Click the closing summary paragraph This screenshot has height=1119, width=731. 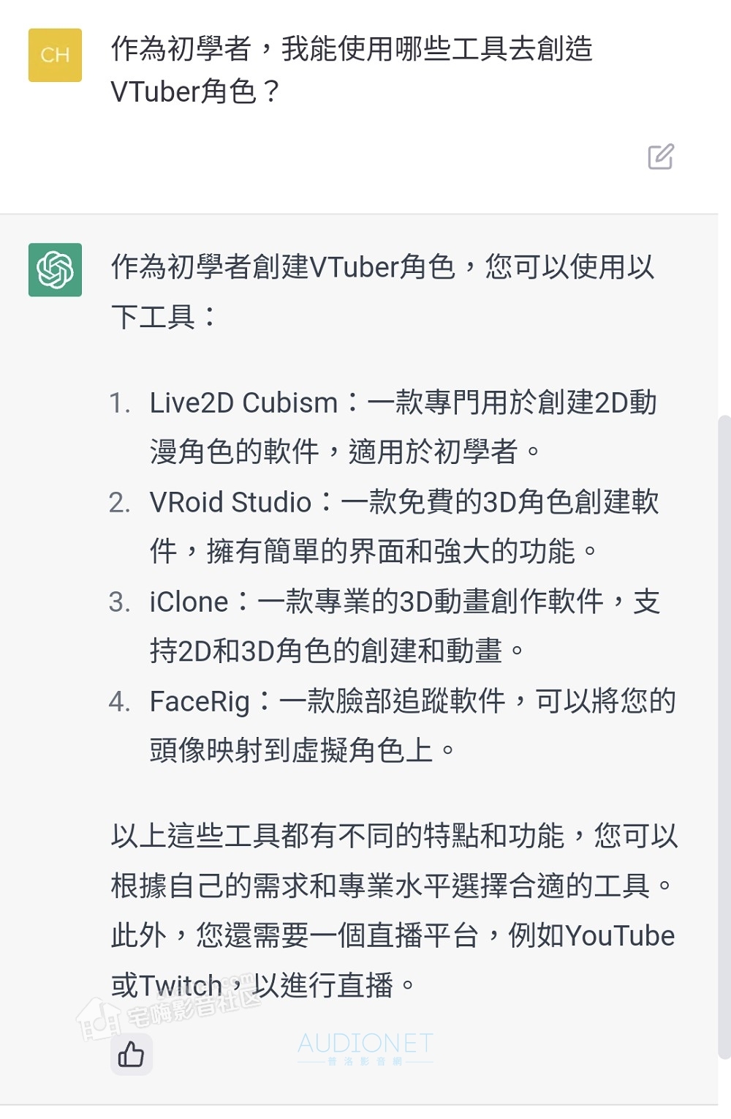395,910
